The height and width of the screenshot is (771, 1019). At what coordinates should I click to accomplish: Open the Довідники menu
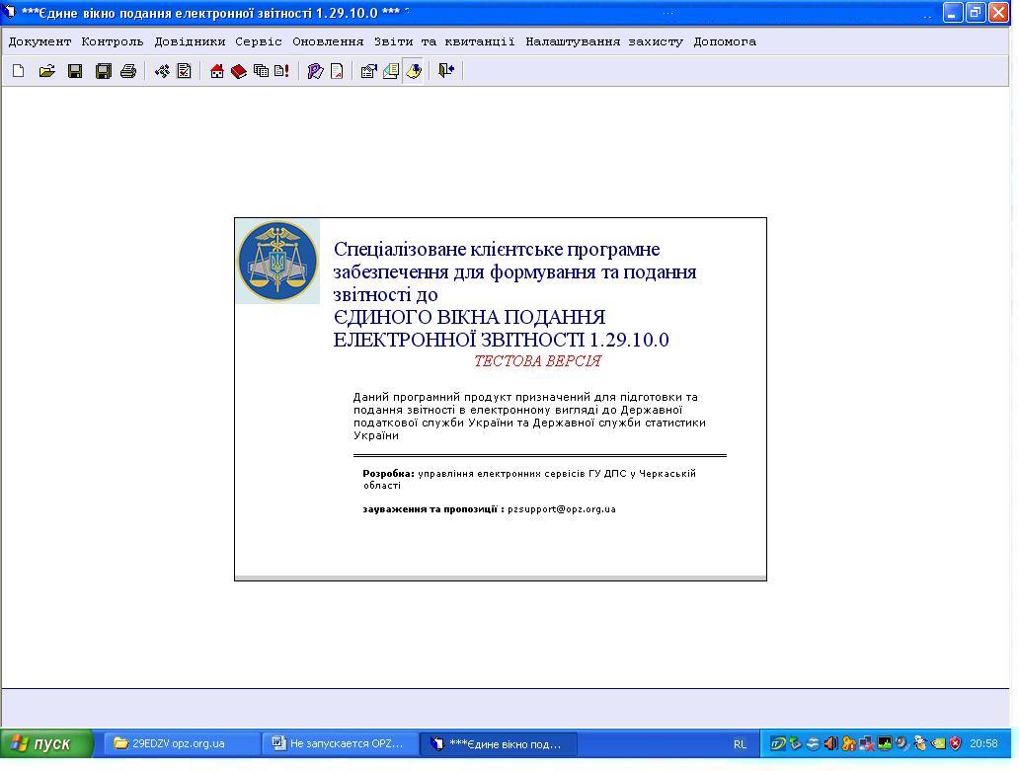190,41
